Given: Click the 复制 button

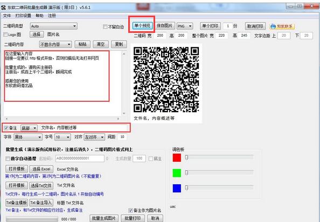Looking at the screenshot, I should (119, 44).
